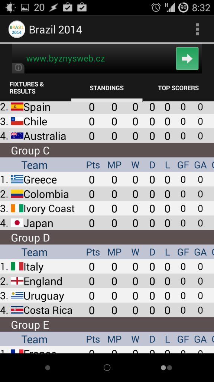Tap the Japan flag icon
This screenshot has width=214, height=382.
17,223
